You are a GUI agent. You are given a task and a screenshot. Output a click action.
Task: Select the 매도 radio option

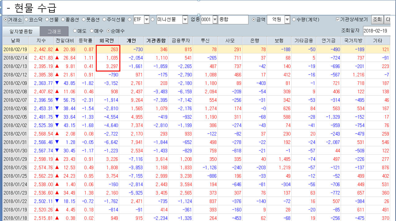tap(75, 31)
